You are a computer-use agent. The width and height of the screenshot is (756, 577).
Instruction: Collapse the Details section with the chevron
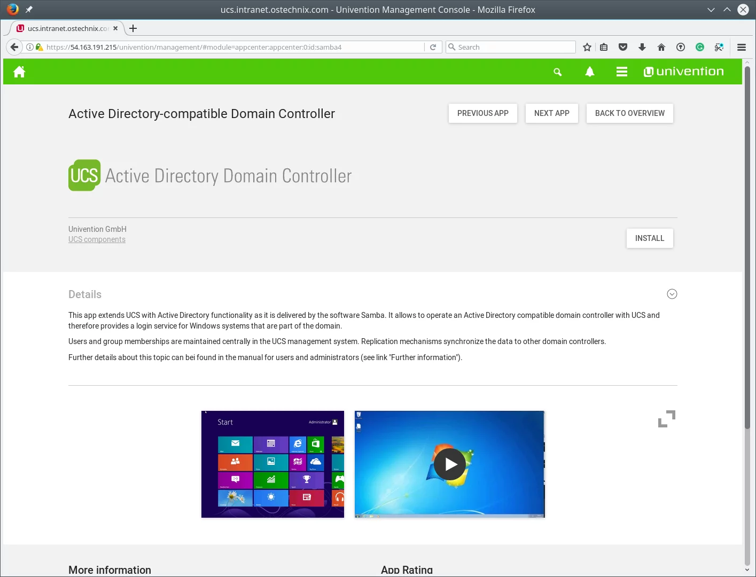click(672, 294)
